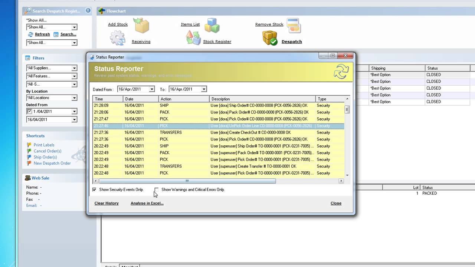Click Analyse in Excel link

147,203
